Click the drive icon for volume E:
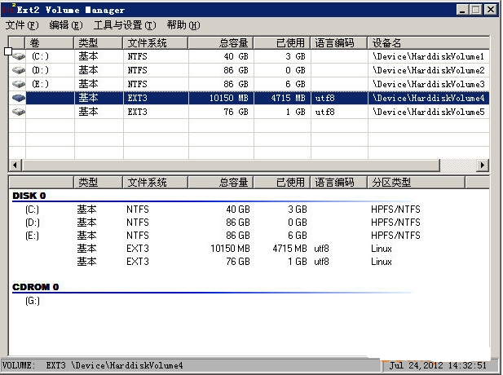This screenshot has height=375, width=503. click(x=19, y=84)
